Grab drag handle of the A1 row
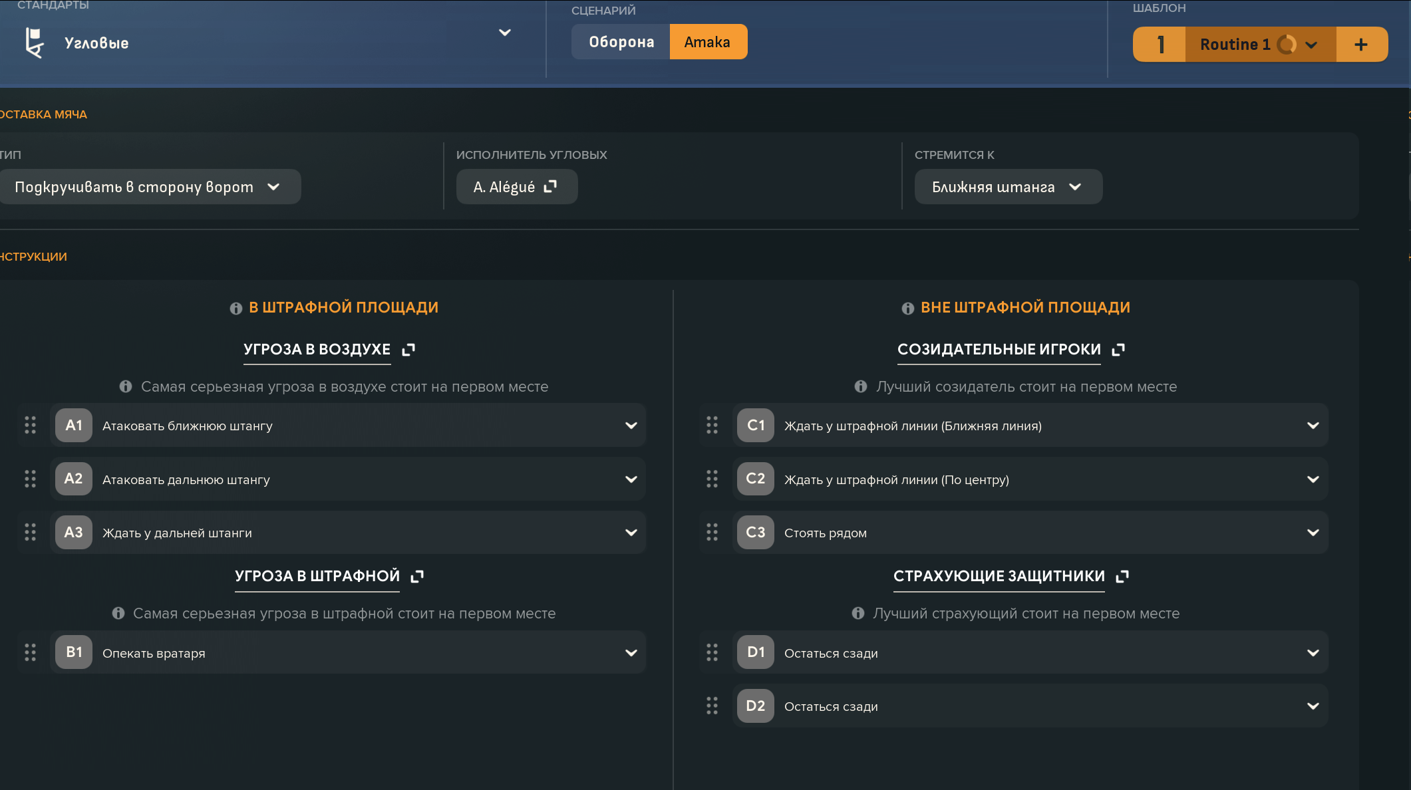 (30, 426)
